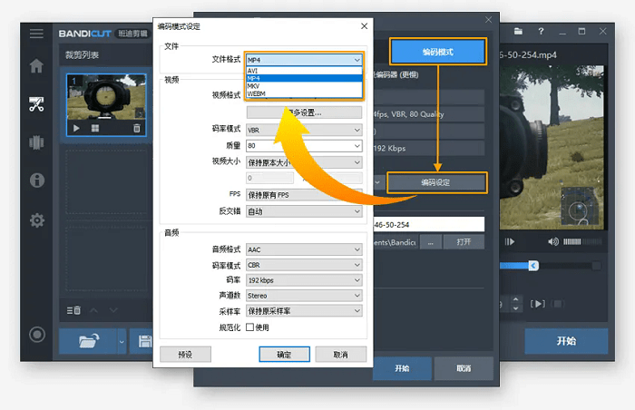The height and width of the screenshot is (410, 635).
Task: Click the open file folder button
Action: (89, 342)
